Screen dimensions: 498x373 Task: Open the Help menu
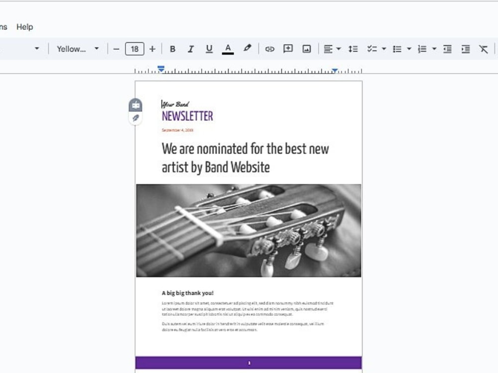pyautogui.click(x=24, y=27)
